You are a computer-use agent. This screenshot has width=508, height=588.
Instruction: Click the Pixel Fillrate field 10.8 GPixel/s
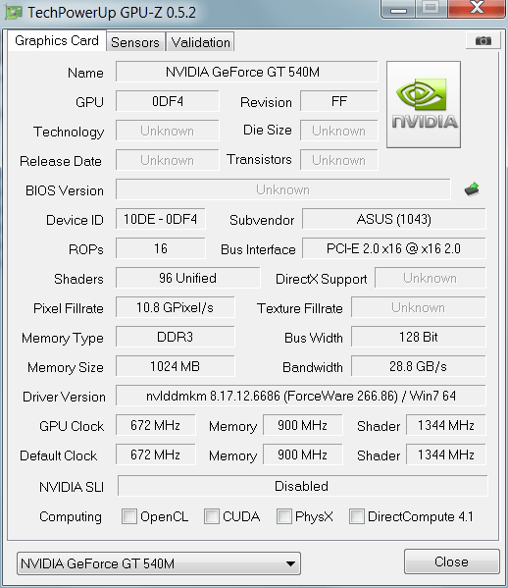[175, 307]
